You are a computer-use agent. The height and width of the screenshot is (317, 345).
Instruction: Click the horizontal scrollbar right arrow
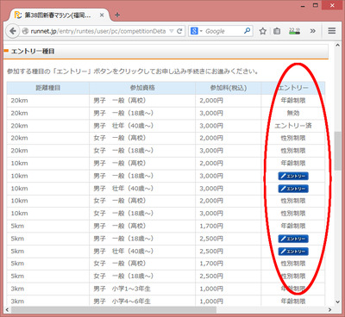329,309
